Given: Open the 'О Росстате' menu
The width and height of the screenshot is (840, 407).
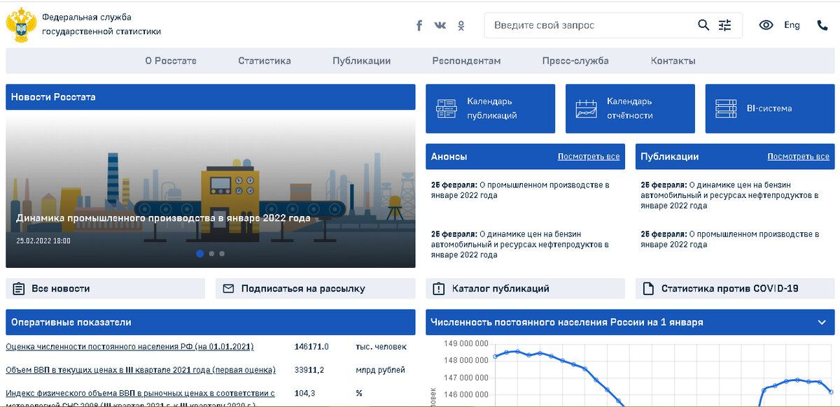Looking at the screenshot, I should pyautogui.click(x=171, y=61).
